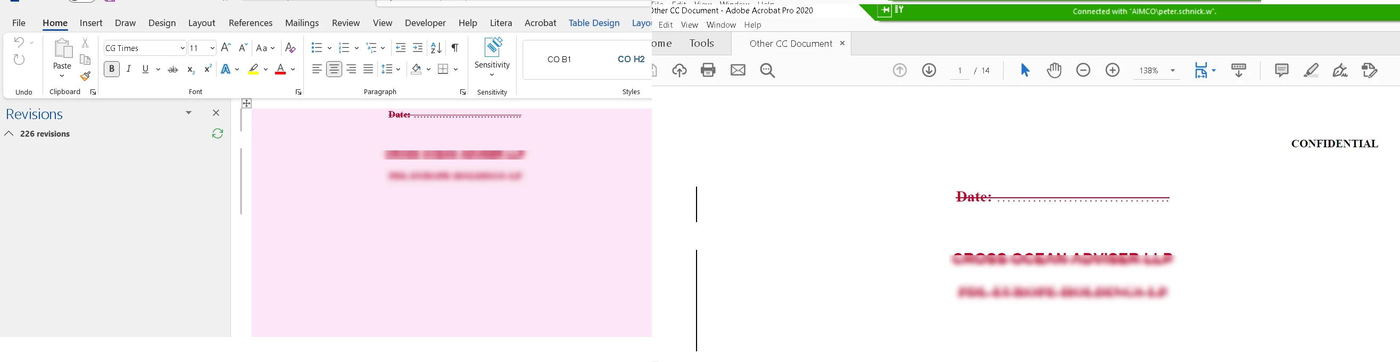This screenshot has height=362, width=1400.
Task: Select the highlight text pen in Acrobat
Action: tap(1311, 70)
